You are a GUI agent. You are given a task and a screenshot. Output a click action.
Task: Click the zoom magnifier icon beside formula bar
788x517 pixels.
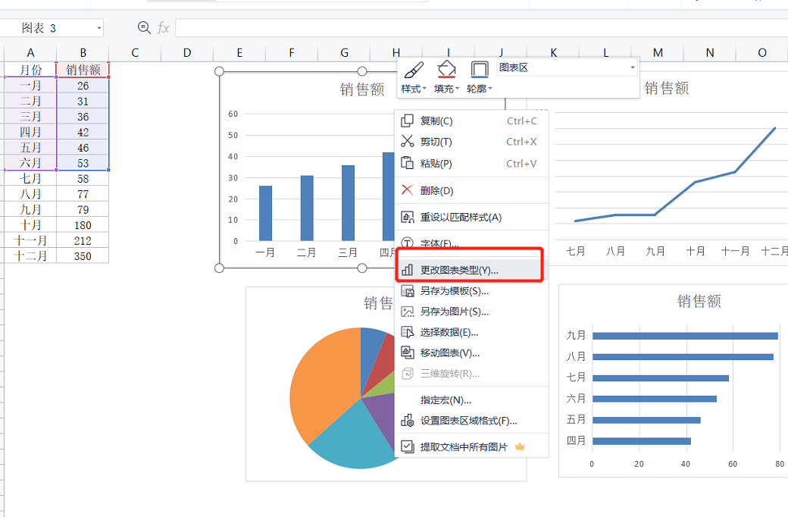144,27
